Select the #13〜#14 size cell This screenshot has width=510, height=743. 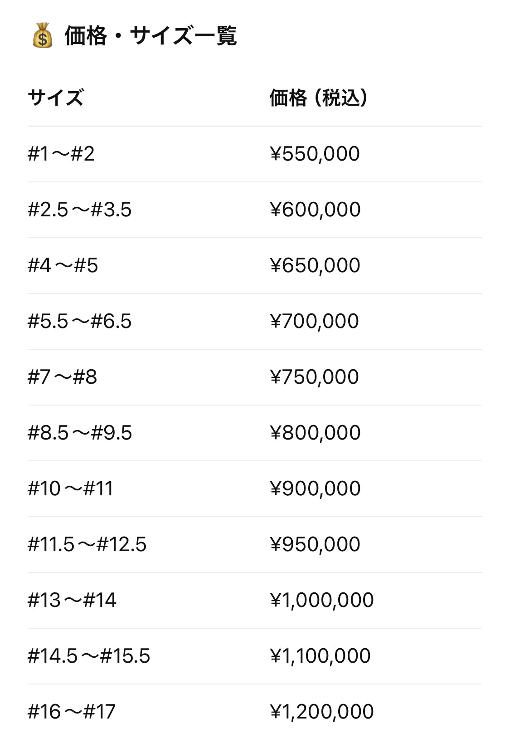[x=72, y=600]
